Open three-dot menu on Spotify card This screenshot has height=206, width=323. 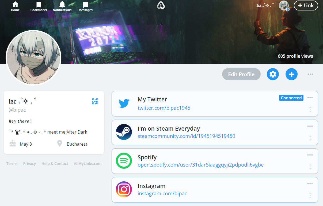coord(310,155)
